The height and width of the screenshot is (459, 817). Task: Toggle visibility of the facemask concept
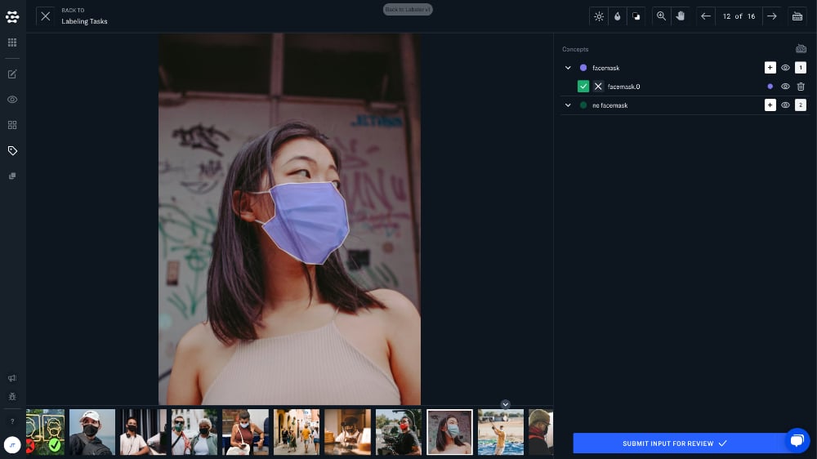(x=785, y=68)
